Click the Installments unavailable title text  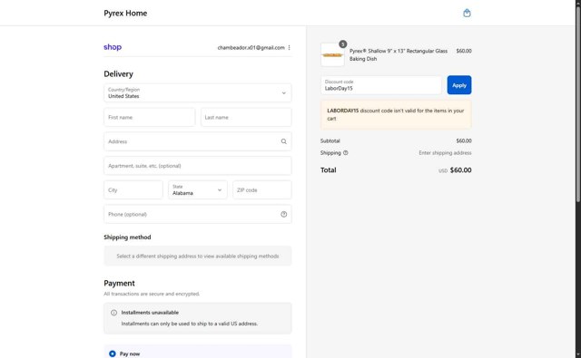150,313
